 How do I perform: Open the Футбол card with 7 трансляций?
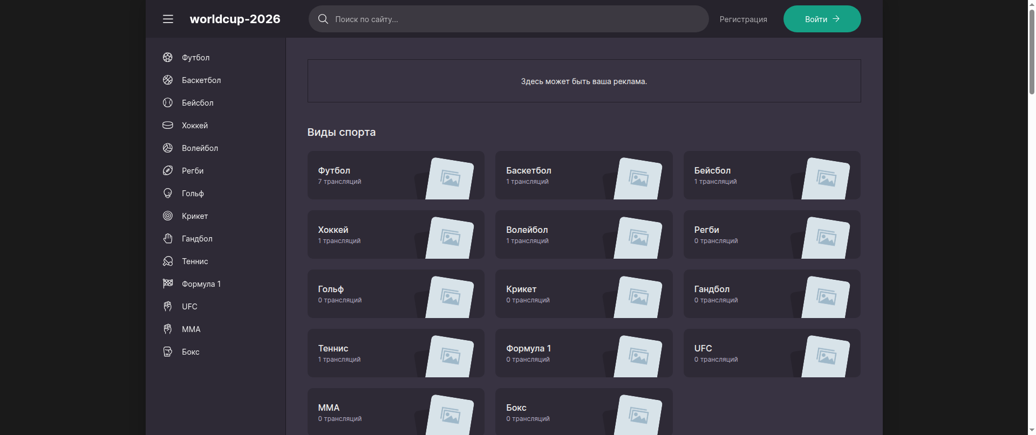coord(396,175)
